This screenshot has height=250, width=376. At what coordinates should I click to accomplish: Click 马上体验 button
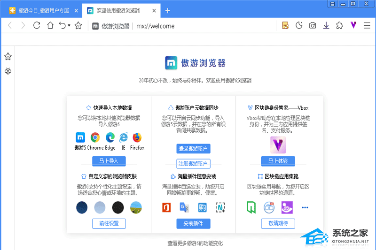pos(278,161)
